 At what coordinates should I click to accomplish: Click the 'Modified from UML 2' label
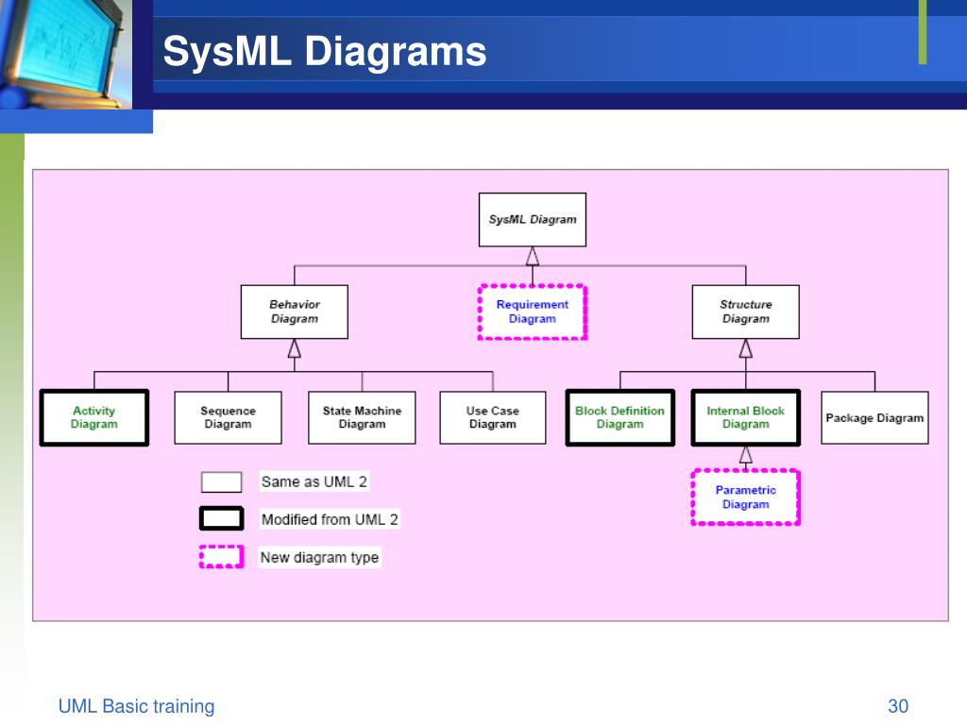[x=330, y=519]
